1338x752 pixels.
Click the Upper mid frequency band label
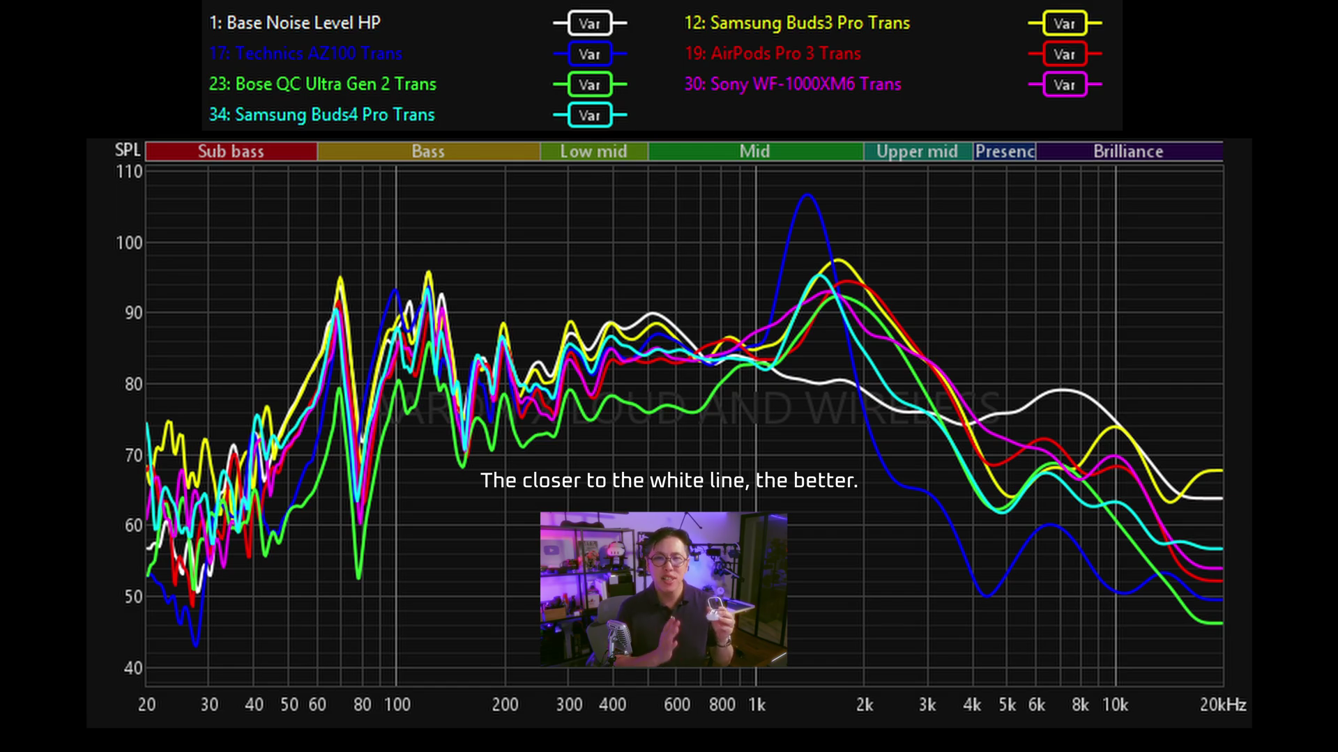click(x=918, y=151)
